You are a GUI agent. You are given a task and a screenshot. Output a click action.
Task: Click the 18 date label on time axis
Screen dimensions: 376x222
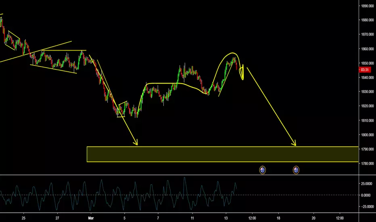278,218
